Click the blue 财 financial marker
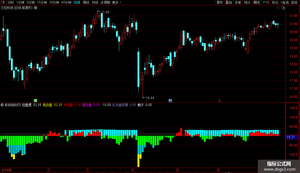This screenshot has width=300, height=173. [170, 101]
